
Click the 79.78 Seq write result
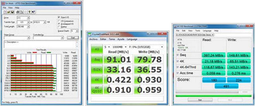pyautogui.click(x=149, y=60)
